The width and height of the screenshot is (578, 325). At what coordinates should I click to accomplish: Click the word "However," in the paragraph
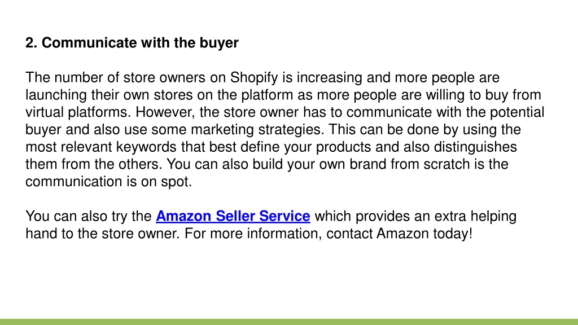click(x=165, y=112)
